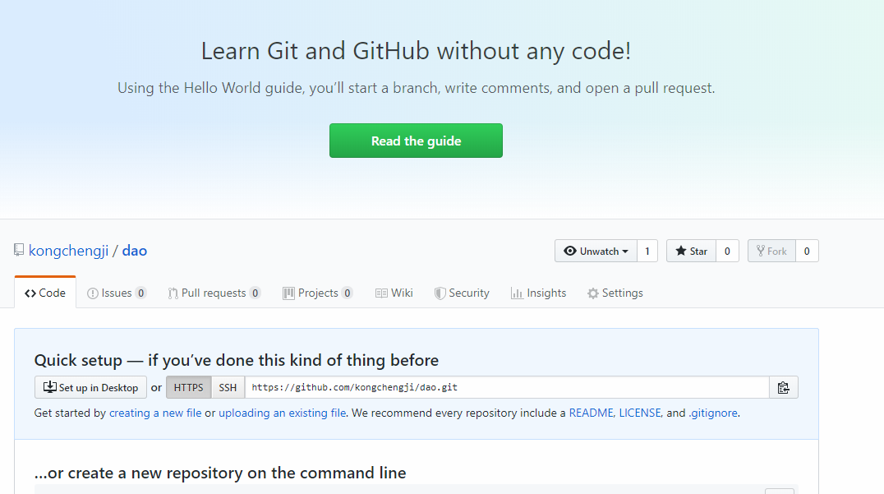Click the Pull requests counter badge

[x=256, y=293]
